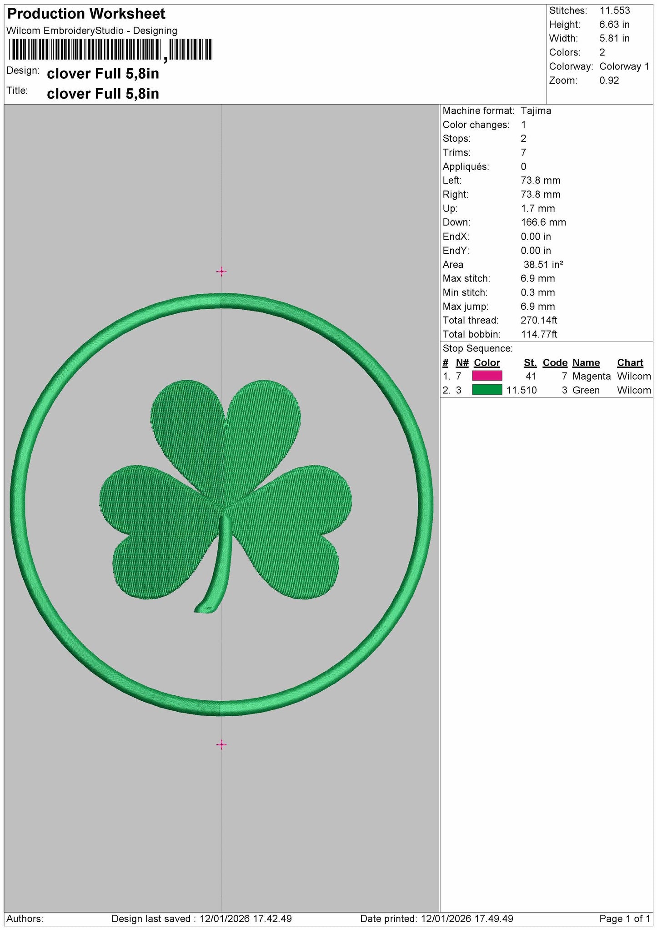657x930 pixels.
Task: Click the Stitches value 11.553
Action: point(615,10)
